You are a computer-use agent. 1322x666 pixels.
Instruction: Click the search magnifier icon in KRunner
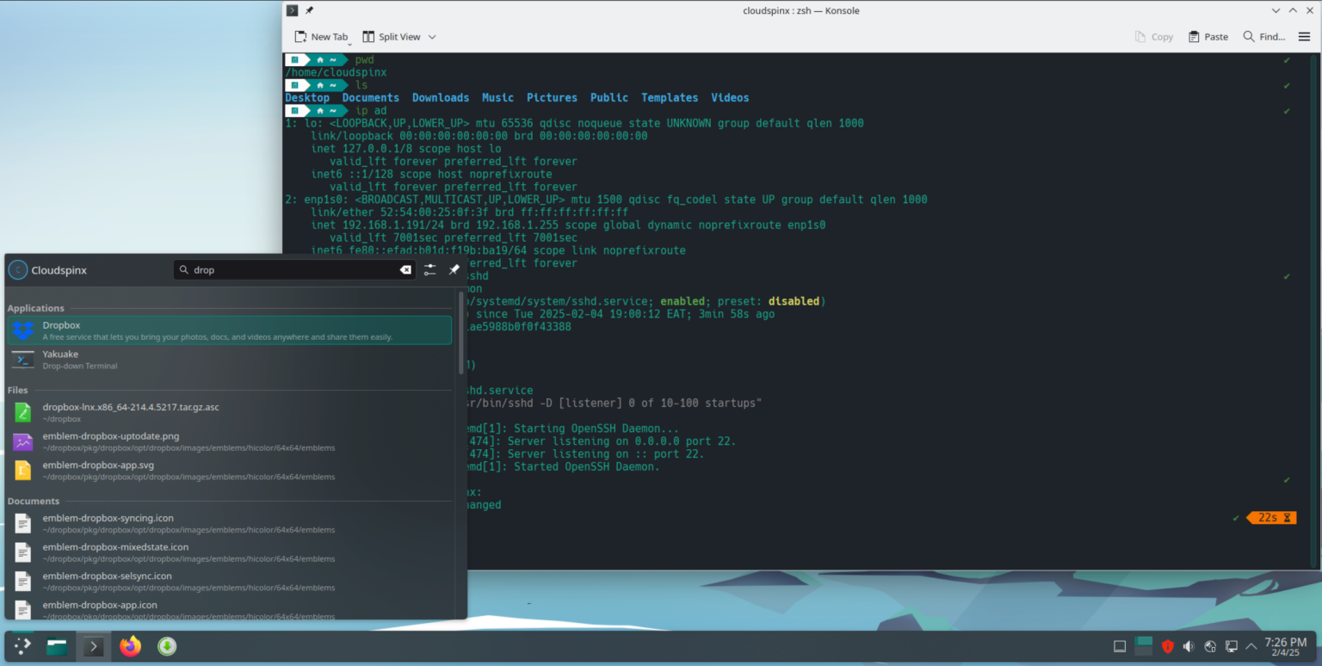pyautogui.click(x=184, y=269)
